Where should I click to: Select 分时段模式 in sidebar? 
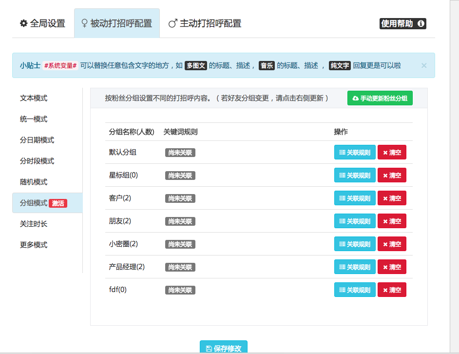47,161
